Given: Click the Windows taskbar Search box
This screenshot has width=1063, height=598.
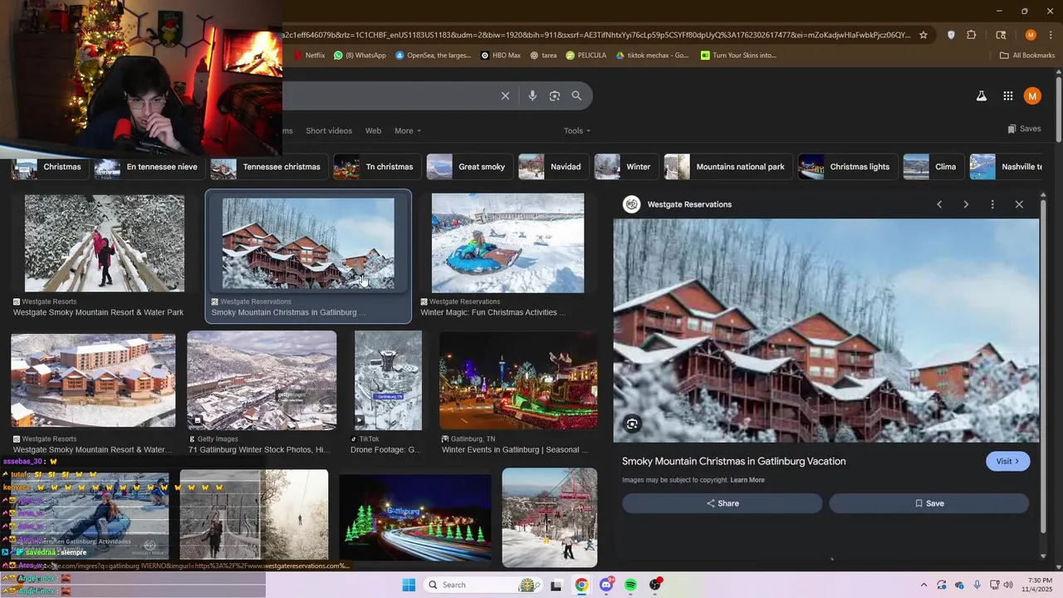Looking at the screenshot, I should coord(483,586).
